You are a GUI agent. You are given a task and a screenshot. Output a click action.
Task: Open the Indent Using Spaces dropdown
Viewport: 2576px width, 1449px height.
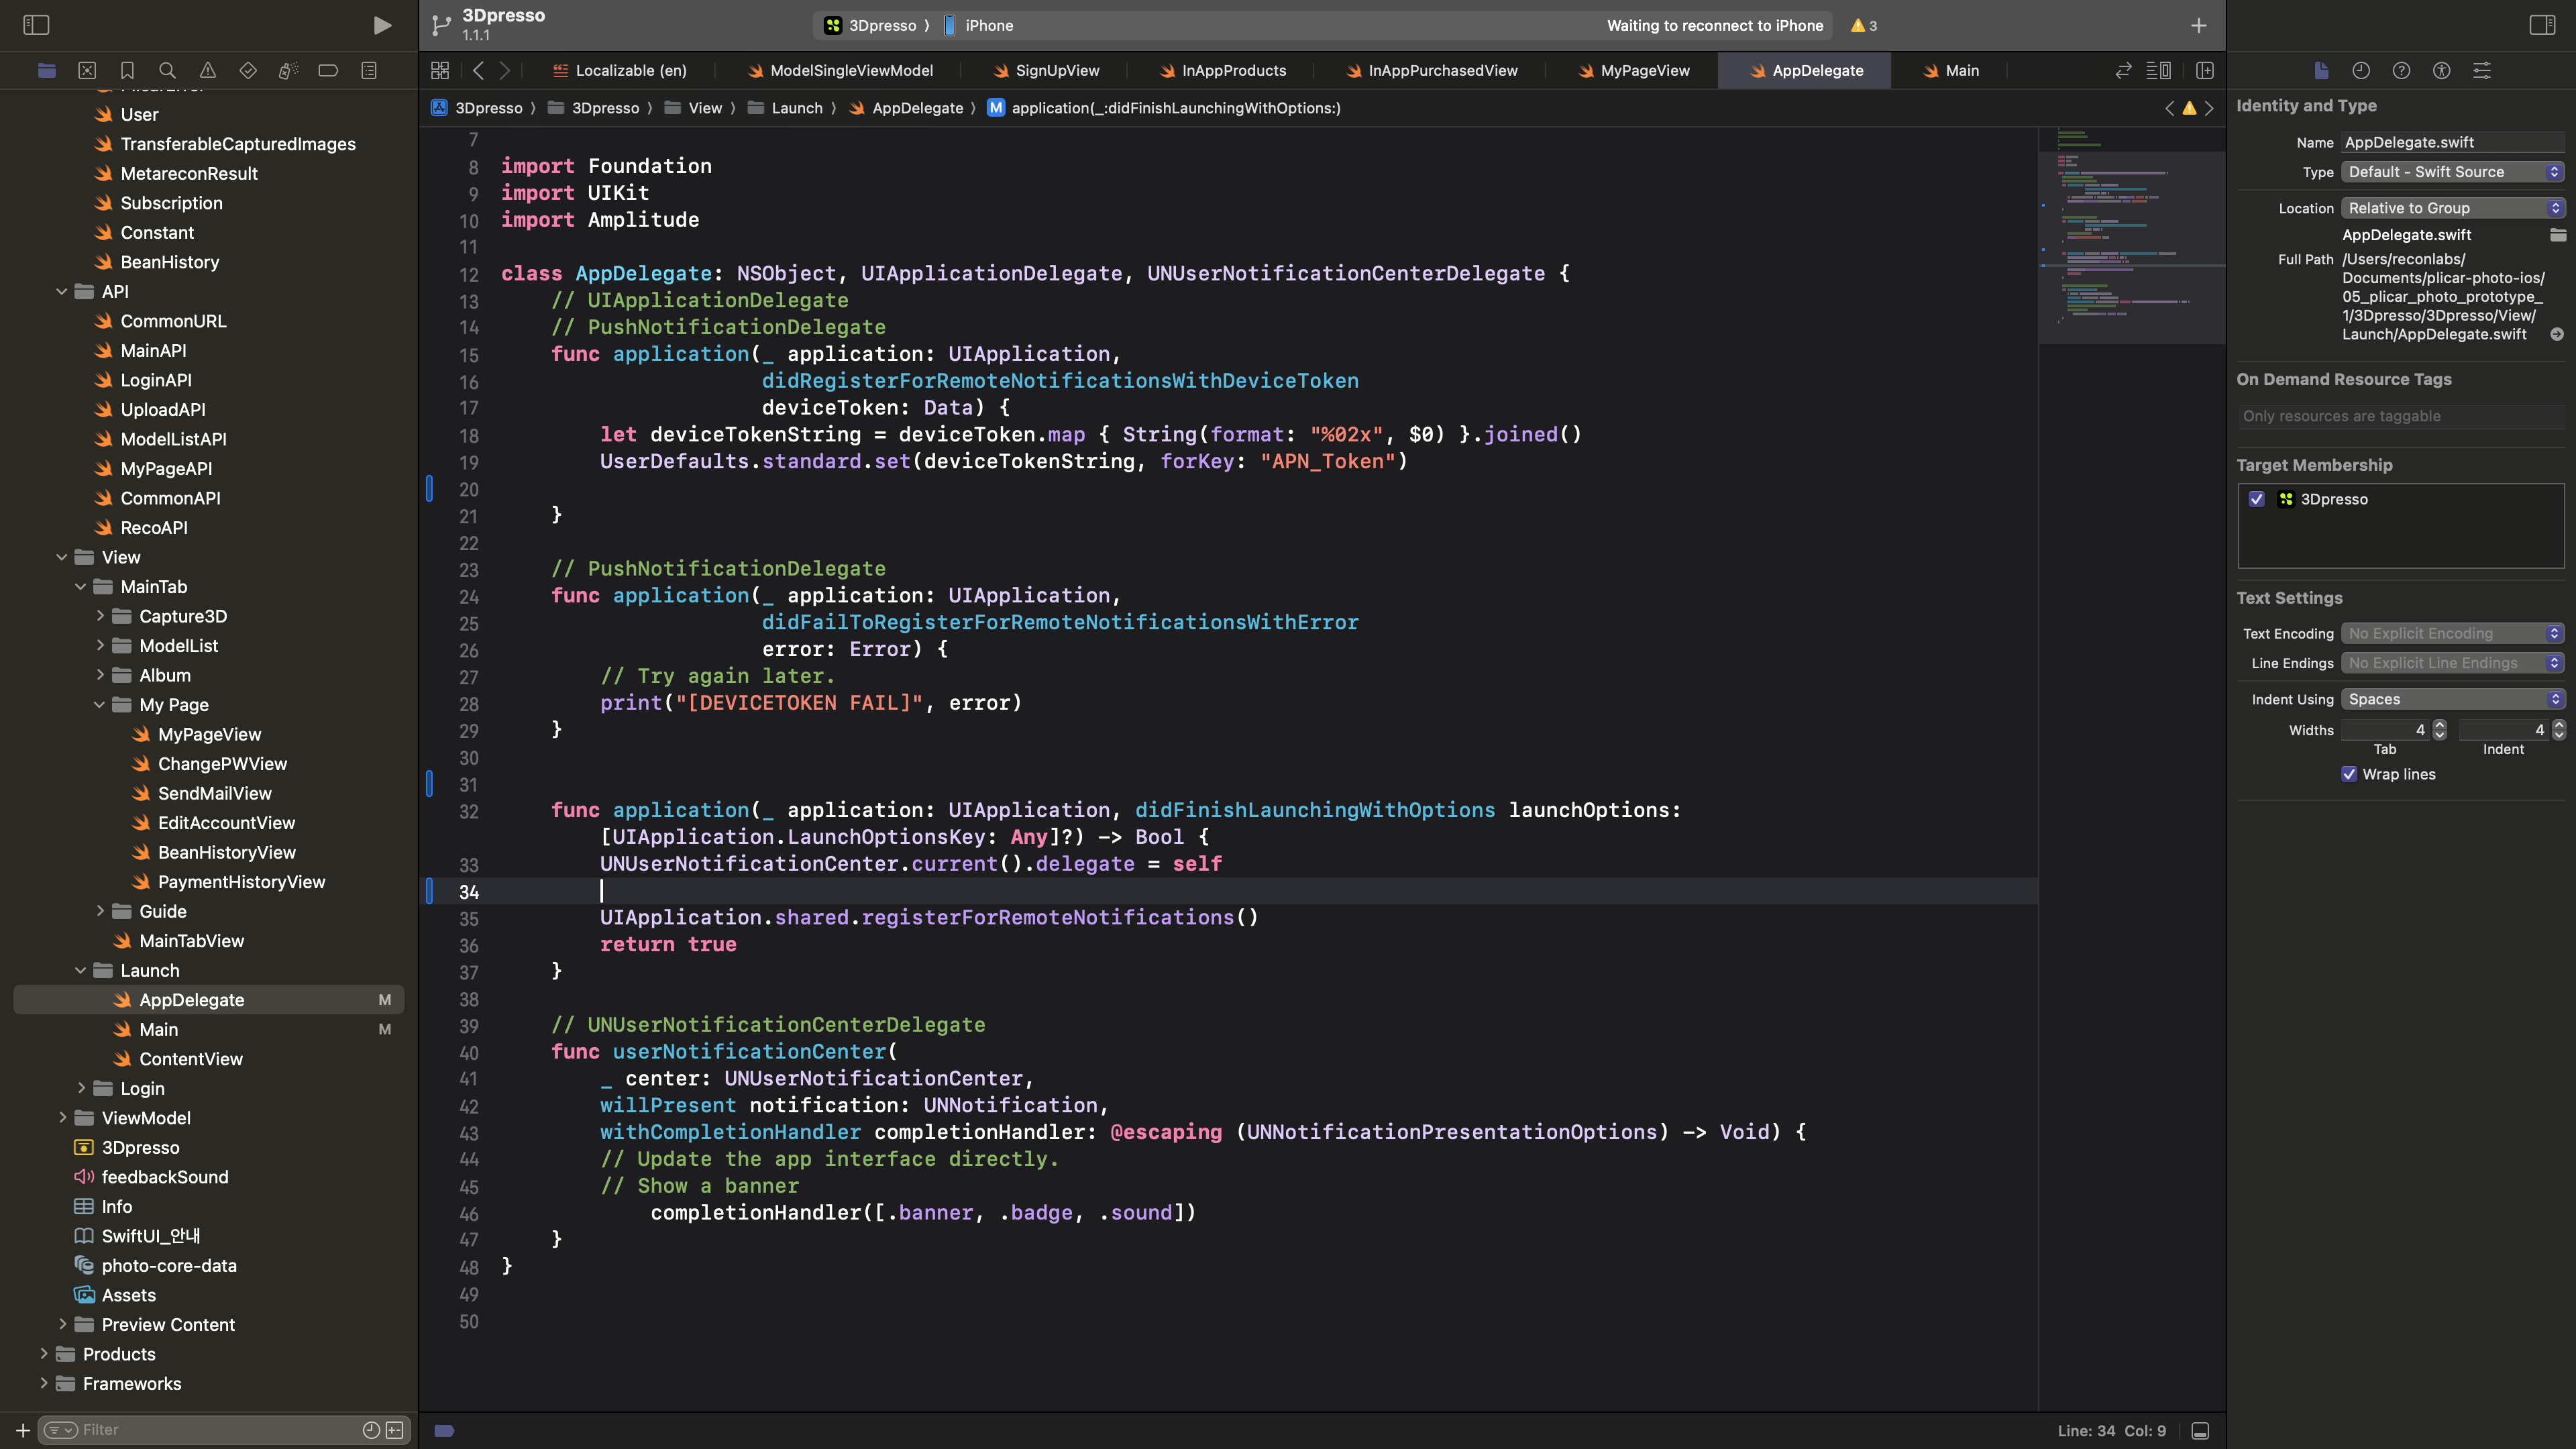(2451, 699)
